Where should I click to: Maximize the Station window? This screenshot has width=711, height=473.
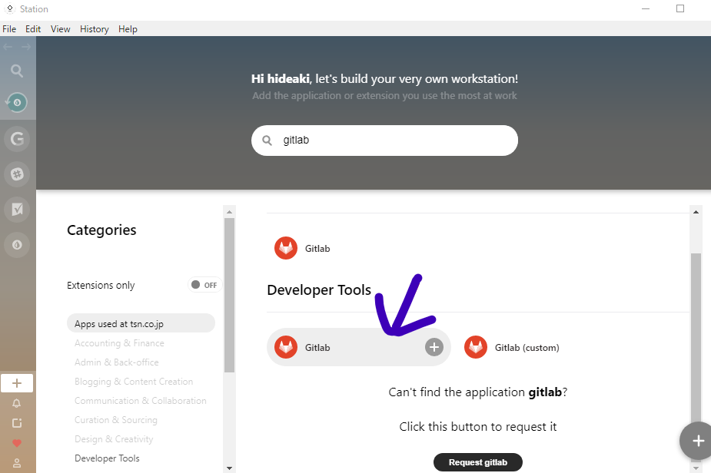tap(680, 8)
